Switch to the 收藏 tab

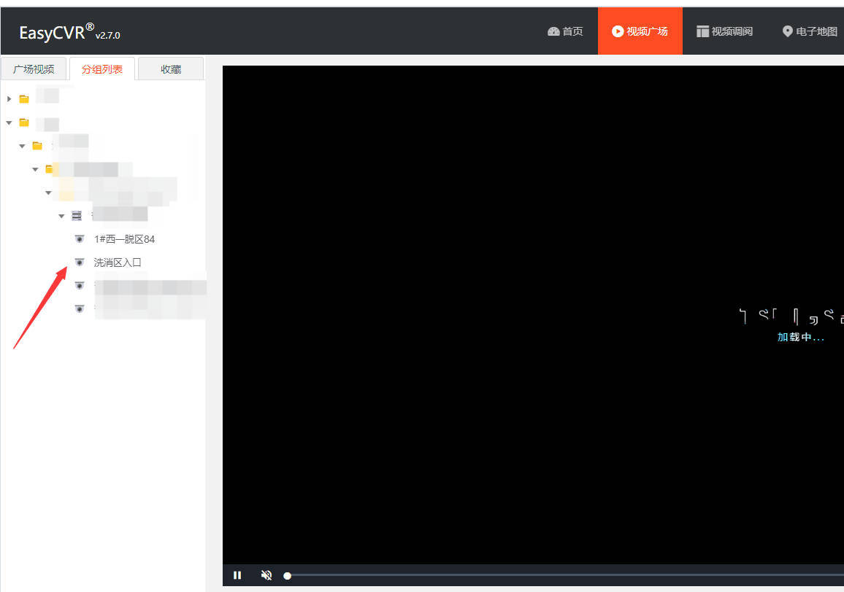click(171, 69)
